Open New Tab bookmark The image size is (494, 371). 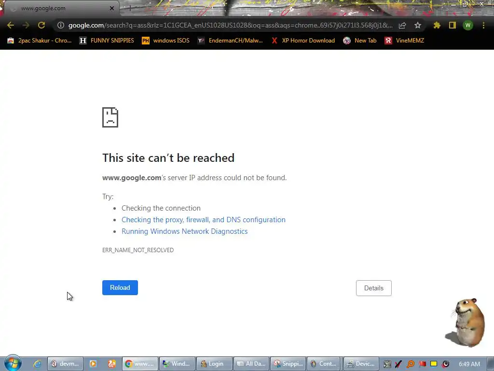[x=360, y=41]
